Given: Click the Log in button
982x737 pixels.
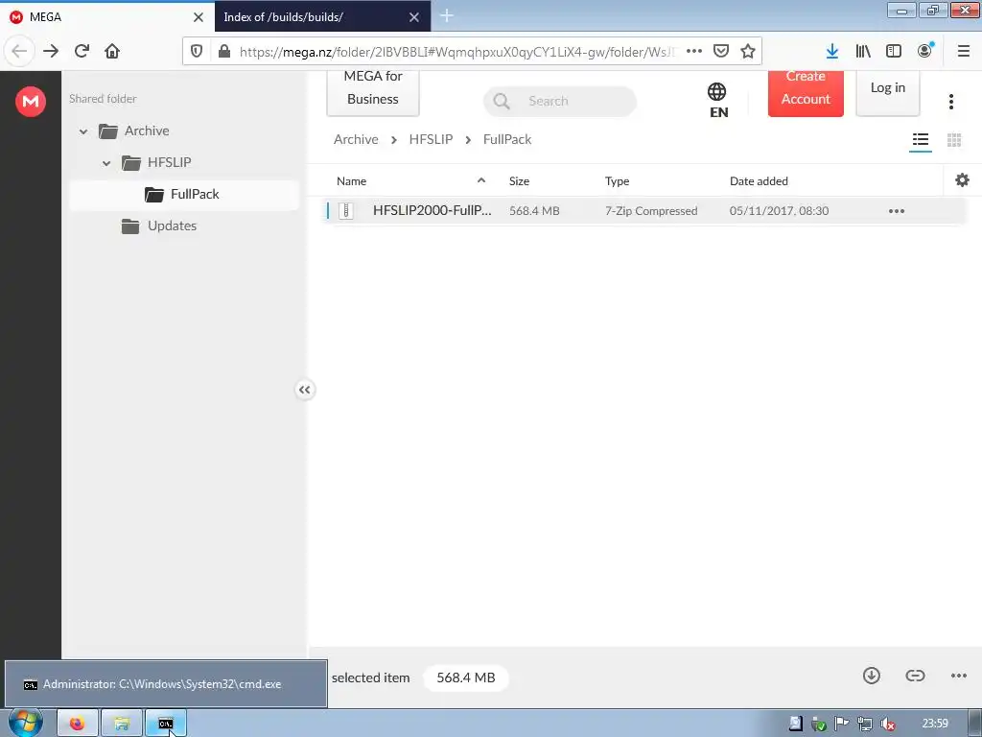Looking at the screenshot, I should 887,91.
